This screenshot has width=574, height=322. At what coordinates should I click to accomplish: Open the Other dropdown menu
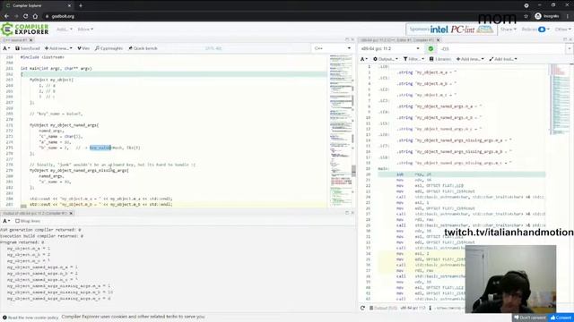point(562,30)
